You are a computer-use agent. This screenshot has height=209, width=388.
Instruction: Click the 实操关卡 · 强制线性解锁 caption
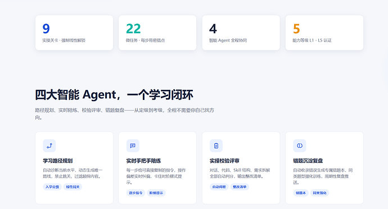(64, 40)
